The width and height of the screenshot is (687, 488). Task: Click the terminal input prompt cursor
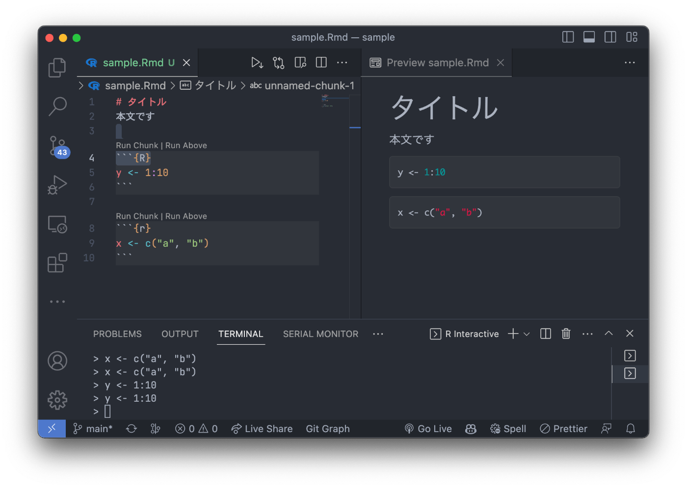click(x=107, y=411)
